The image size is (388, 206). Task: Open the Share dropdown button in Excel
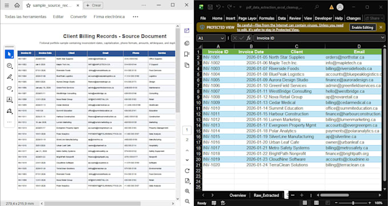(374, 18)
